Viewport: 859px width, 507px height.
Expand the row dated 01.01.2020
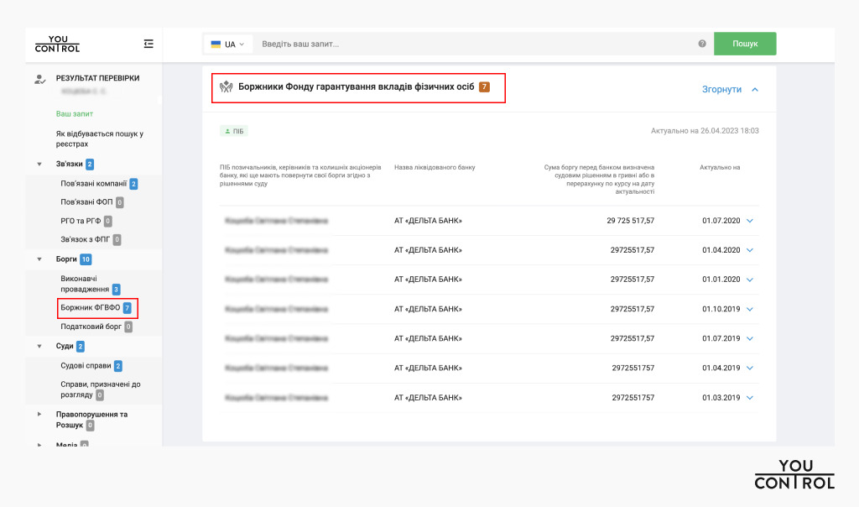point(750,280)
